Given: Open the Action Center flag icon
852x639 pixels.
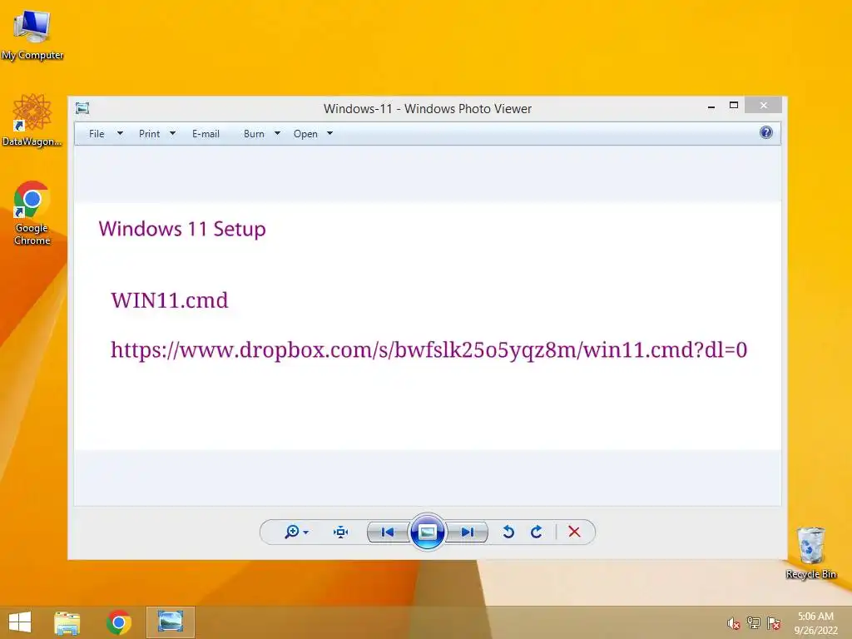Looking at the screenshot, I should coord(774,623).
